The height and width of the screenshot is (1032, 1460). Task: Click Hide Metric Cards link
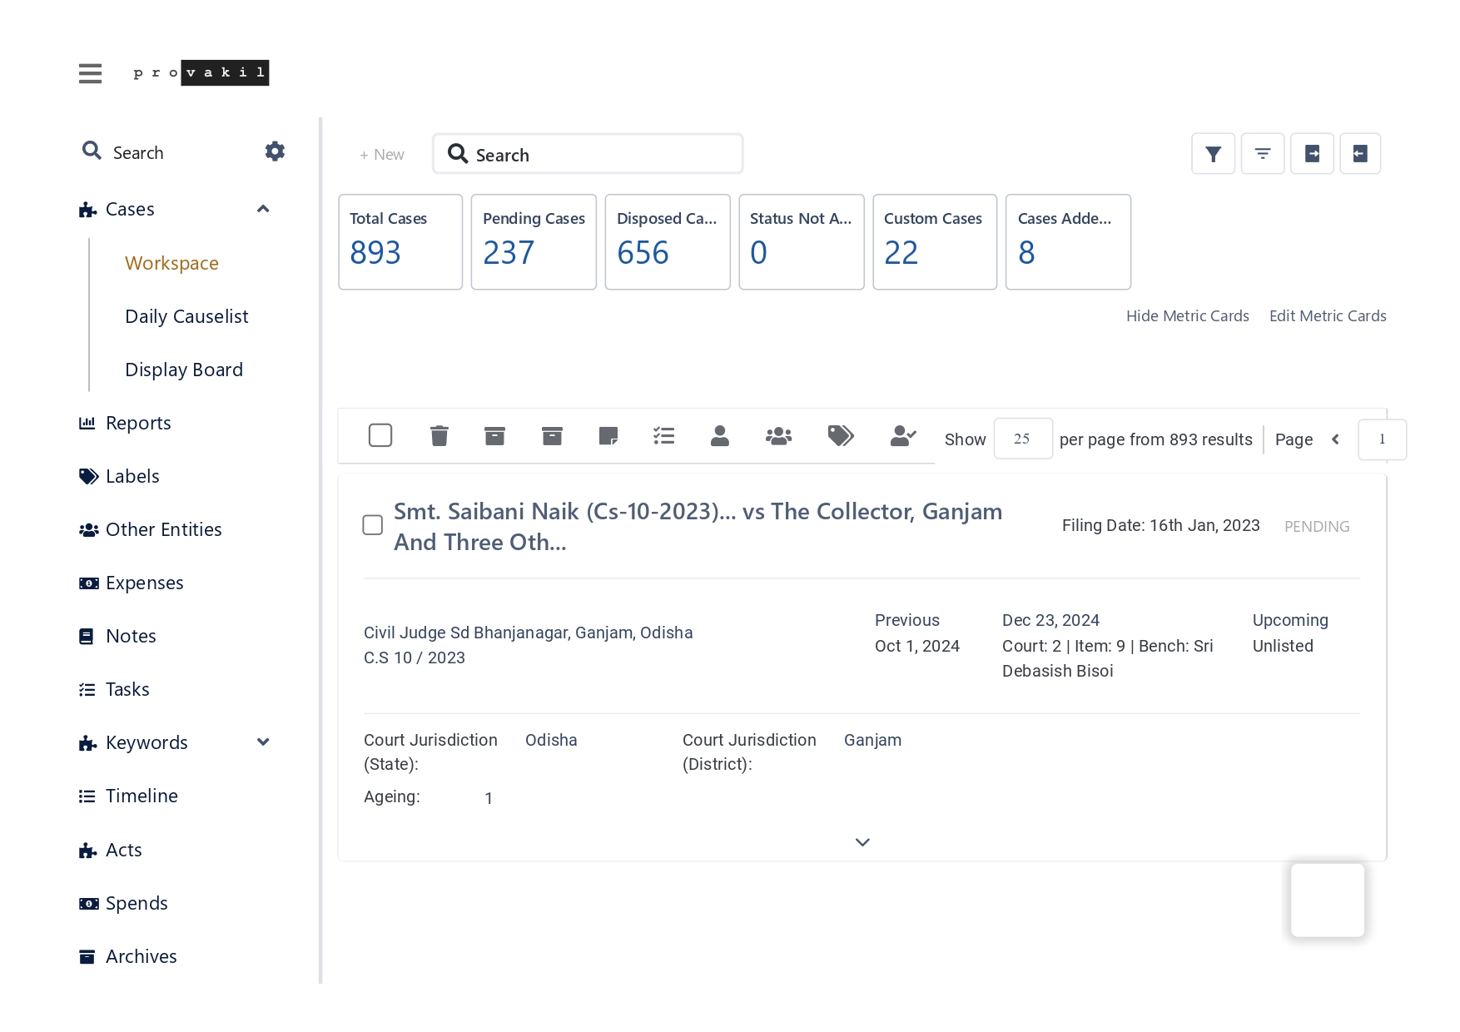coord(1187,316)
